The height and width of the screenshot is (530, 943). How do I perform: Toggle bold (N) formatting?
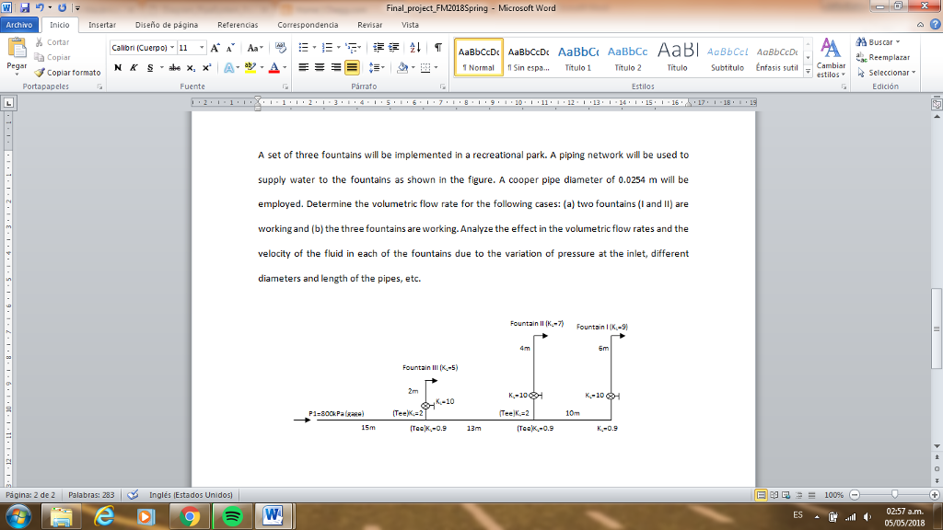click(118, 67)
